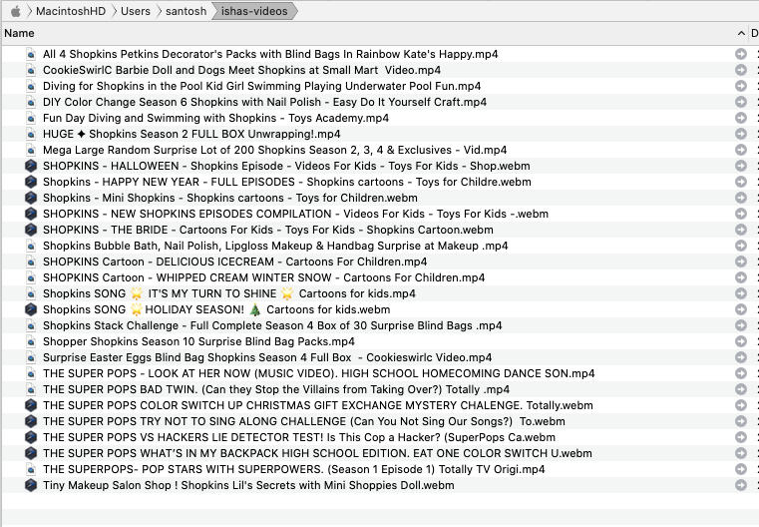The image size is (759, 527).
Task: Select THE SUPER POPS COLOR SWITCH UP file name
Action: click(x=318, y=406)
